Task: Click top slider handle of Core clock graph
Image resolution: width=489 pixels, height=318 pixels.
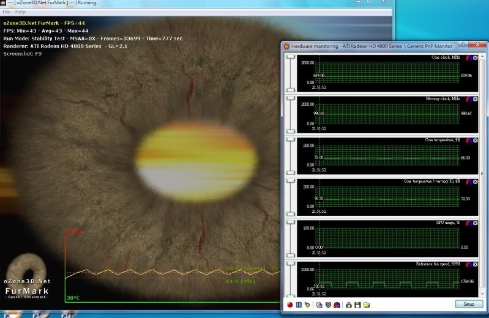Action: click(x=290, y=56)
